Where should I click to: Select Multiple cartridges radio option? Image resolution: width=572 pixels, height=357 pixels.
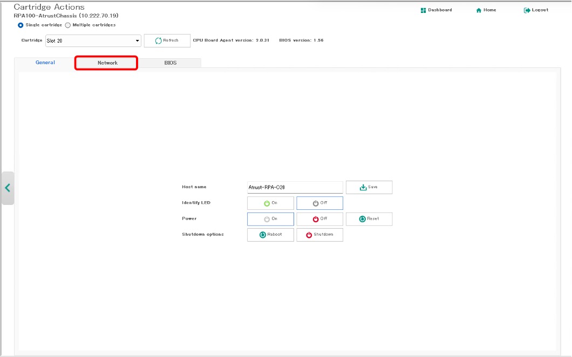tap(68, 25)
